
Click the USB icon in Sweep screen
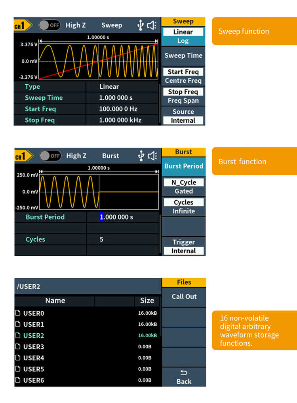point(141,25)
